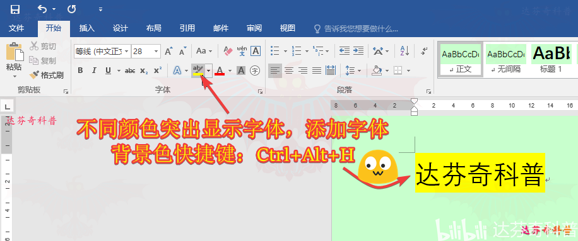
Task: Toggle Italic formatting
Action: coord(94,70)
